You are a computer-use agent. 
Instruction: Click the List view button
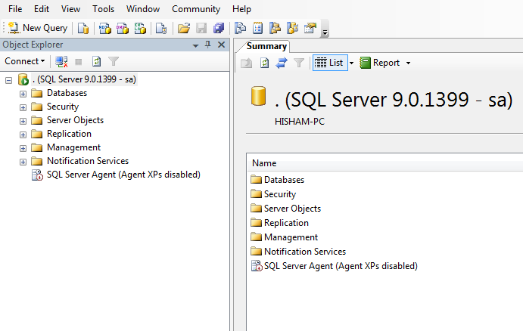[329, 63]
